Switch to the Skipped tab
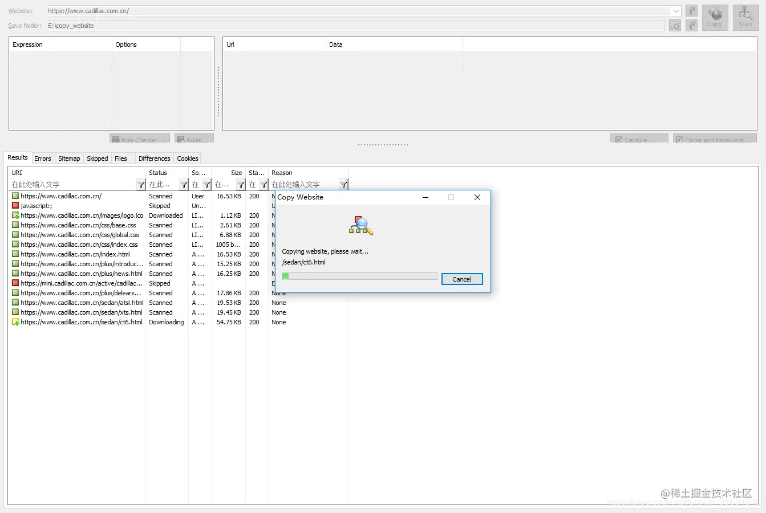 click(98, 158)
